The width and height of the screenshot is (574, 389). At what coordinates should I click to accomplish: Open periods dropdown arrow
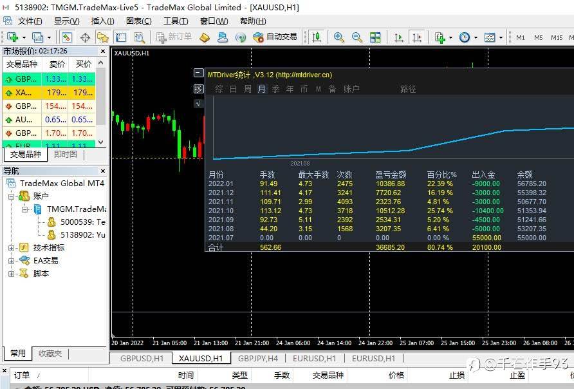click(x=476, y=37)
